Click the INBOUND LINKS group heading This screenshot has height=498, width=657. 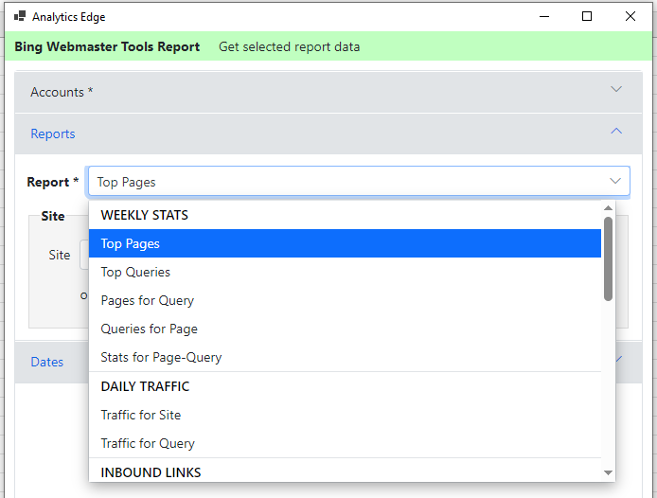(x=151, y=472)
